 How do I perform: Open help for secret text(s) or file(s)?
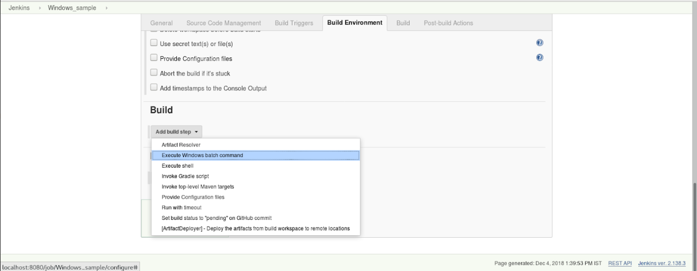539,43
